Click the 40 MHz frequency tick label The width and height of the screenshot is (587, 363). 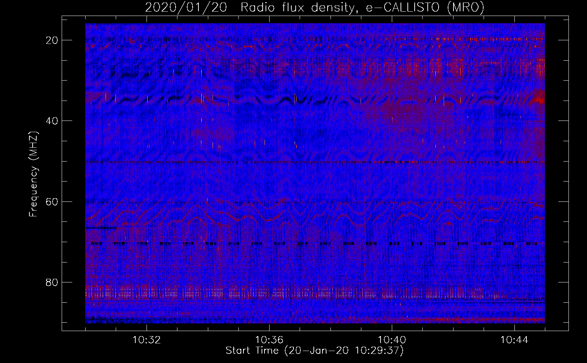pyautogui.click(x=52, y=121)
